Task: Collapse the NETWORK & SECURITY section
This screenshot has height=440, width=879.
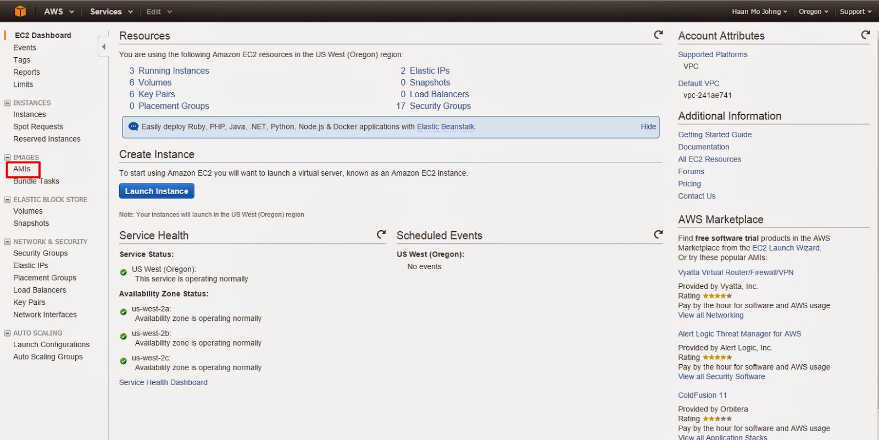Action: click(8, 242)
